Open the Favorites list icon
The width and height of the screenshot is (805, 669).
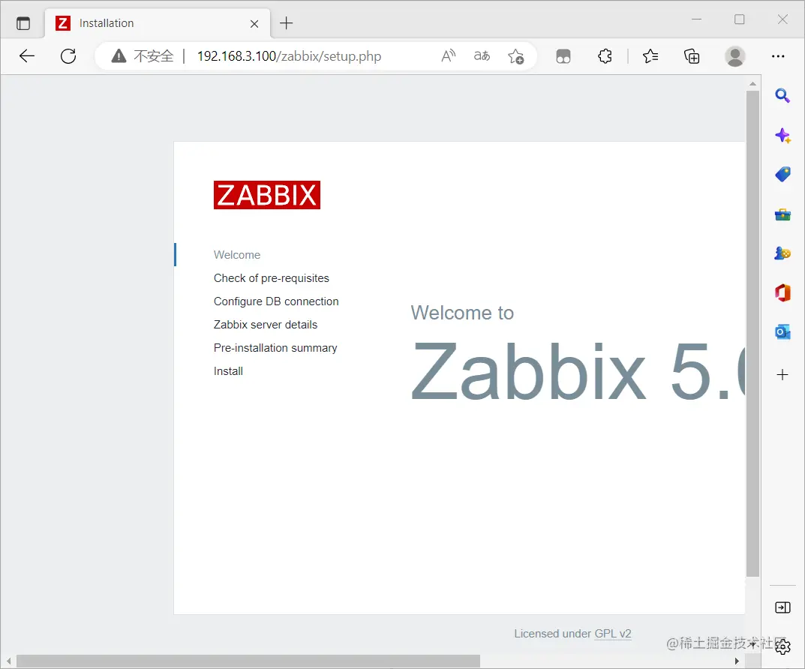click(650, 56)
